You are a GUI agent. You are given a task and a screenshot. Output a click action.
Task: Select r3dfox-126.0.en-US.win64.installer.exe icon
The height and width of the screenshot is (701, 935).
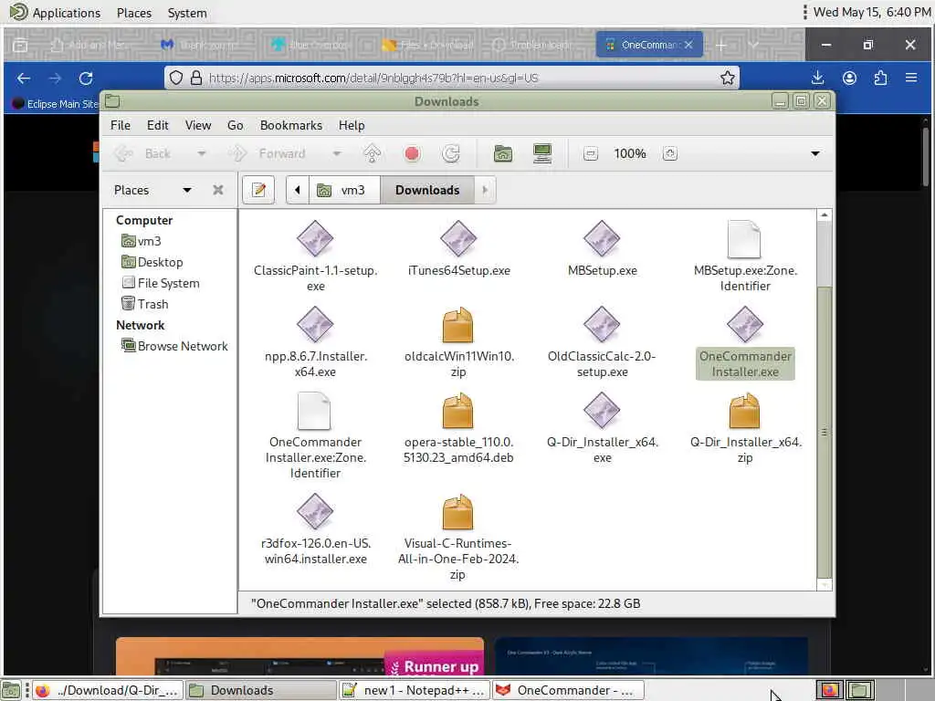pos(315,511)
